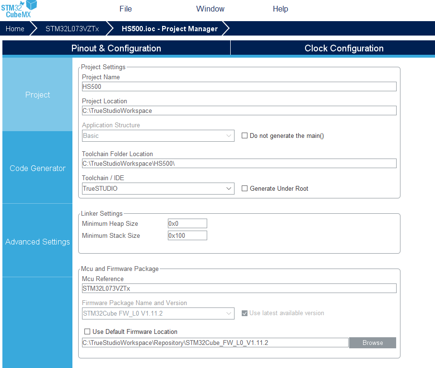The height and width of the screenshot is (368, 435).
Task: Open the Window menu
Action: (210, 9)
